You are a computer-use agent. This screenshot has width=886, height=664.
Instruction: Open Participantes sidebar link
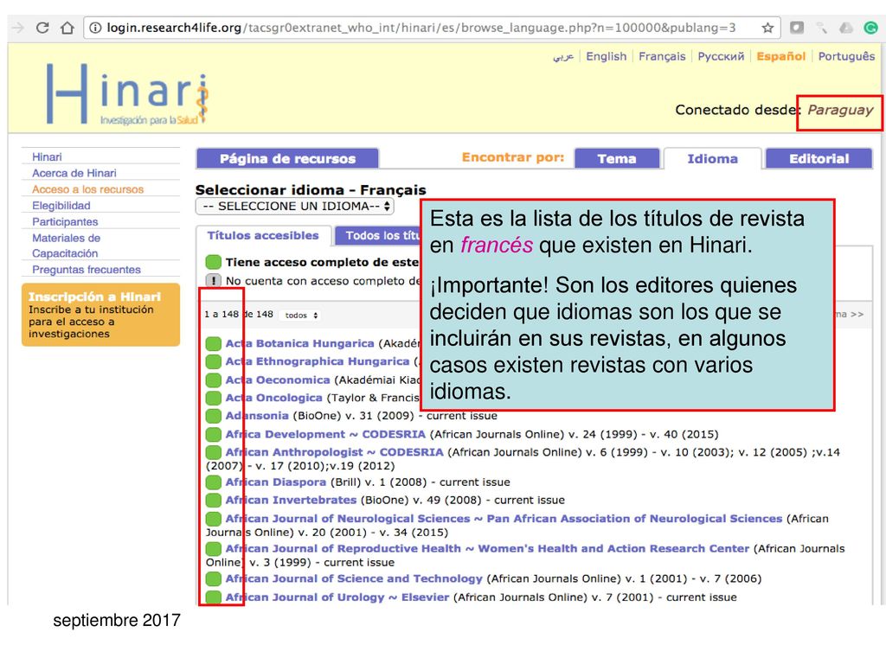65,222
